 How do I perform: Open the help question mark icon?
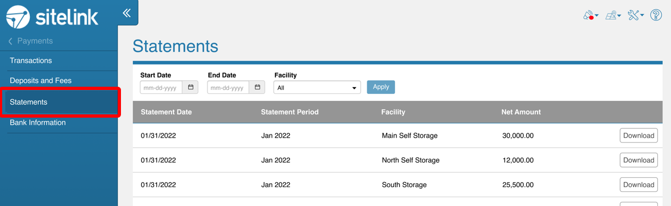pyautogui.click(x=656, y=15)
